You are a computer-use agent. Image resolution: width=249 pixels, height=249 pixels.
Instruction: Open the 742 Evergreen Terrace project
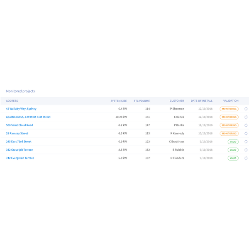click(20, 158)
